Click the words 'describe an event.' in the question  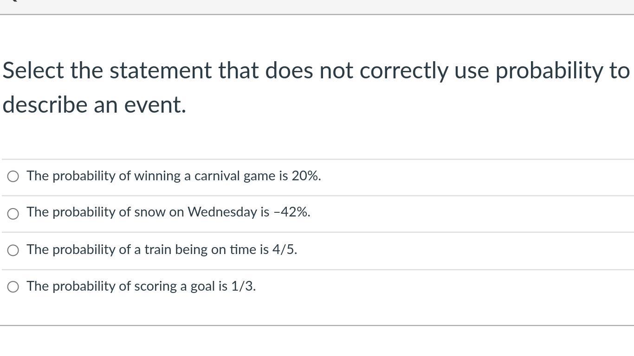(94, 105)
